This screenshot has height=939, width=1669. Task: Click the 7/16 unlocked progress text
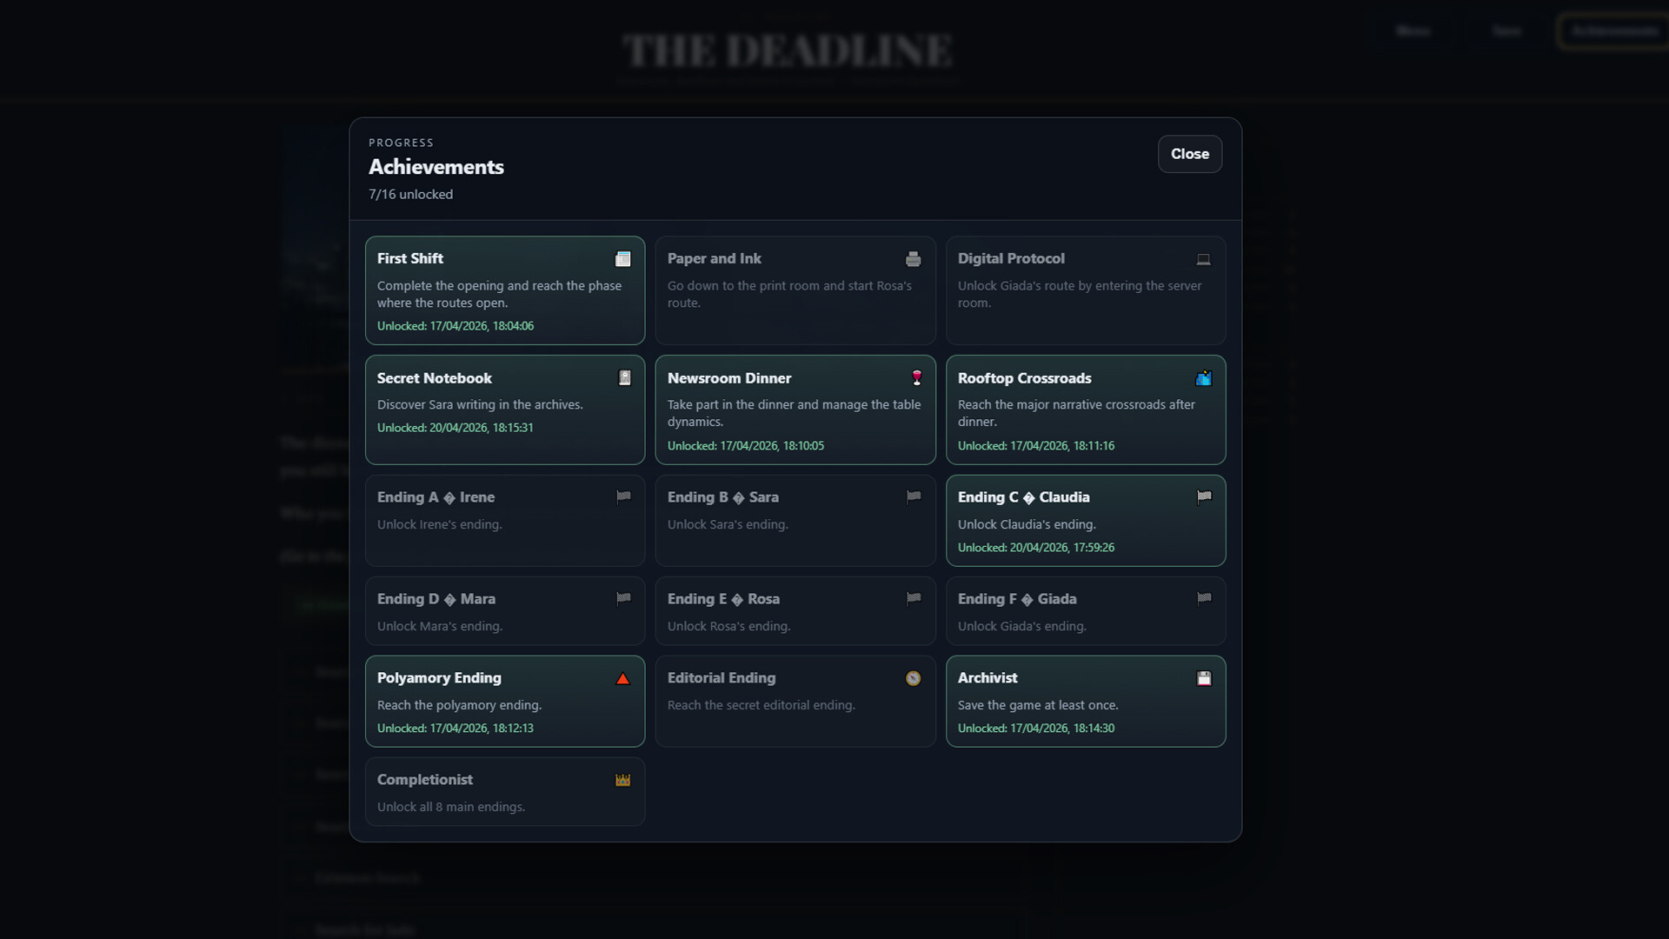(410, 195)
